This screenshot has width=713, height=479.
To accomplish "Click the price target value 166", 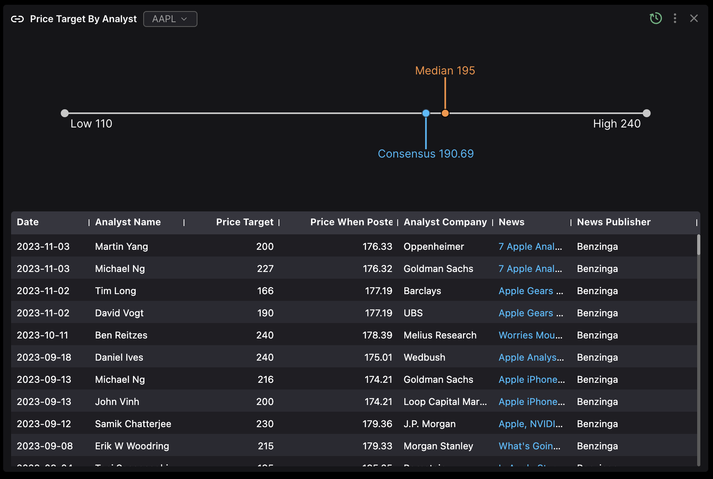I will pyautogui.click(x=265, y=291).
